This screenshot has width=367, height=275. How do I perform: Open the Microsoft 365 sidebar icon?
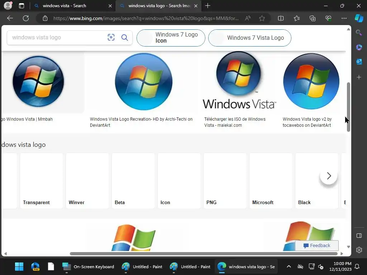pos(359,47)
